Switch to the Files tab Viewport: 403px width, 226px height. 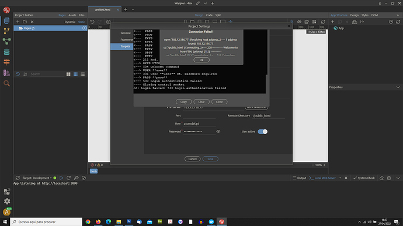[x=81, y=15]
